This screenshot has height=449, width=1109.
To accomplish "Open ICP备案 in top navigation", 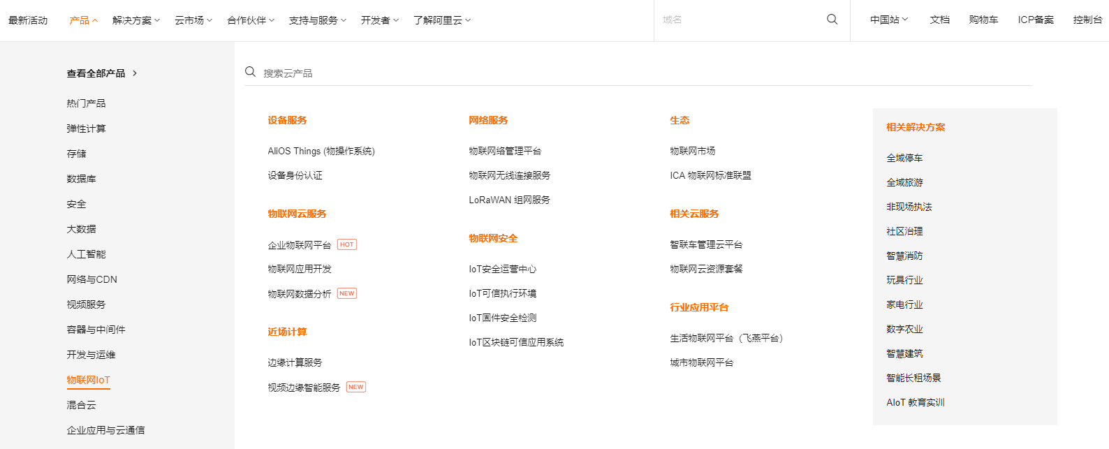I will [1036, 20].
